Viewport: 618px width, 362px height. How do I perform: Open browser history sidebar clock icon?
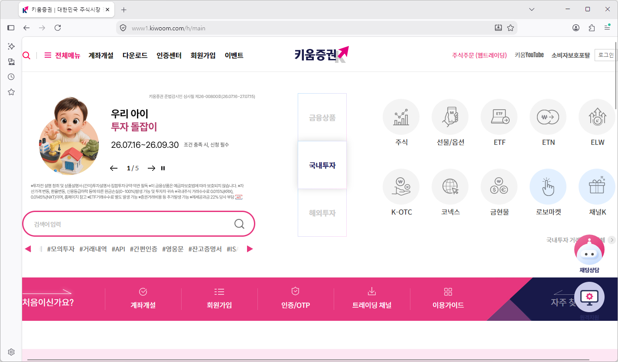tap(11, 77)
